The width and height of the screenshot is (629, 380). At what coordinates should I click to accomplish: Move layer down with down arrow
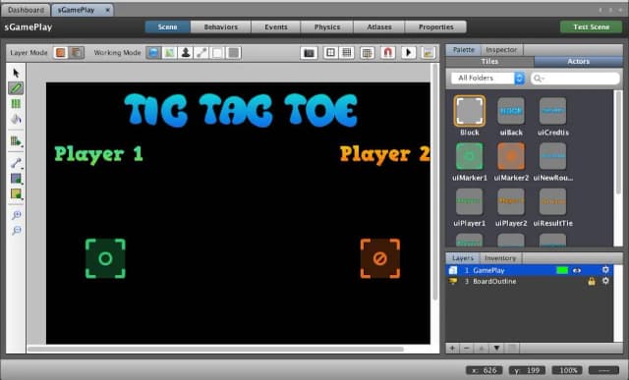coord(496,348)
